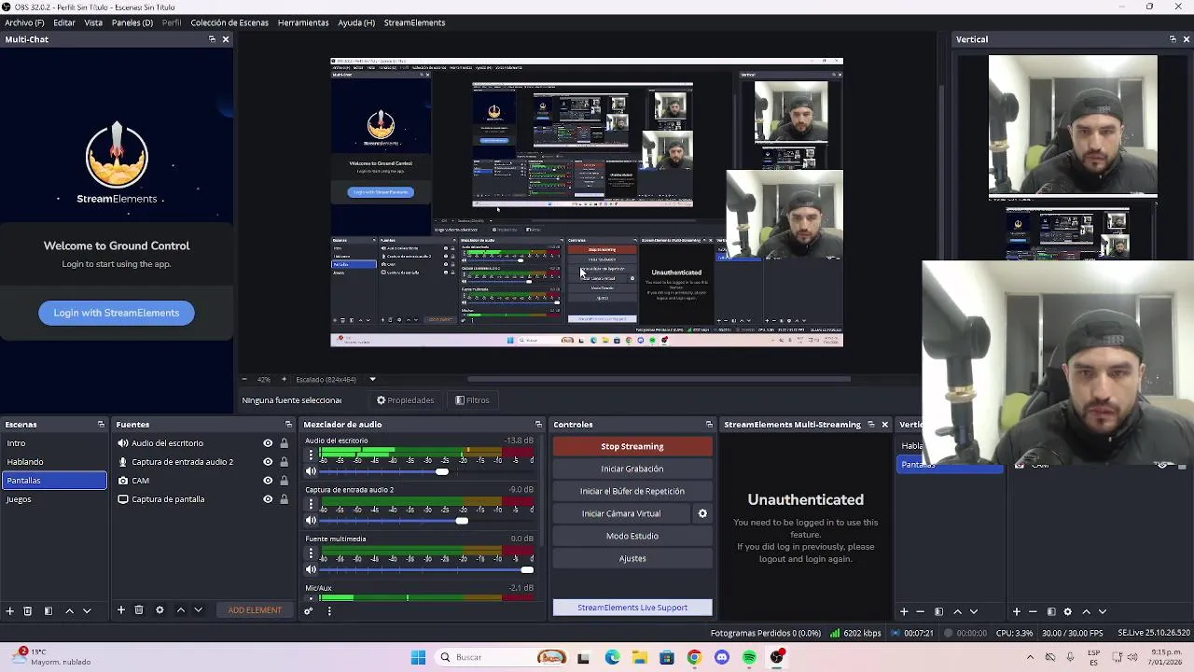The image size is (1194, 672).
Task: Start virtual camera with Iniciar Cámara Virtual
Action: [x=621, y=513]
